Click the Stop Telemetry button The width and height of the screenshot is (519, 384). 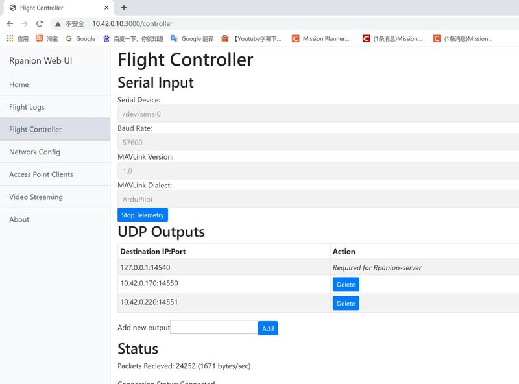(143, 215)
